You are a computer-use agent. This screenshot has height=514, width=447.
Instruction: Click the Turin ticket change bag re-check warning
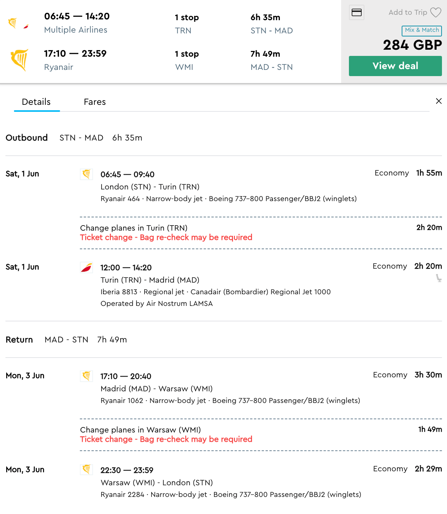(x=166, y=238)
